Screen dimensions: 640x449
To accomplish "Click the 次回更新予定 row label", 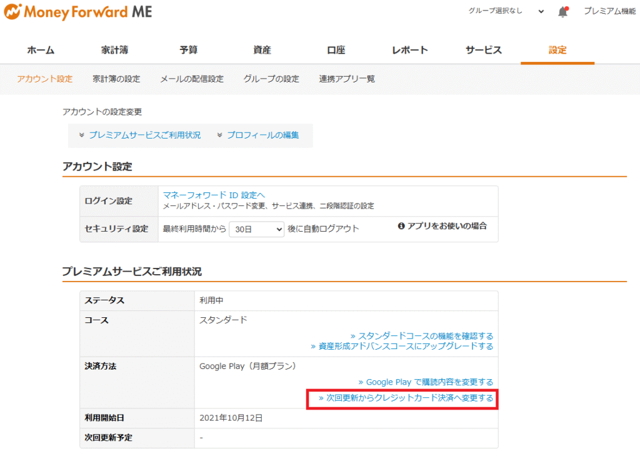I will click(109, 438).
